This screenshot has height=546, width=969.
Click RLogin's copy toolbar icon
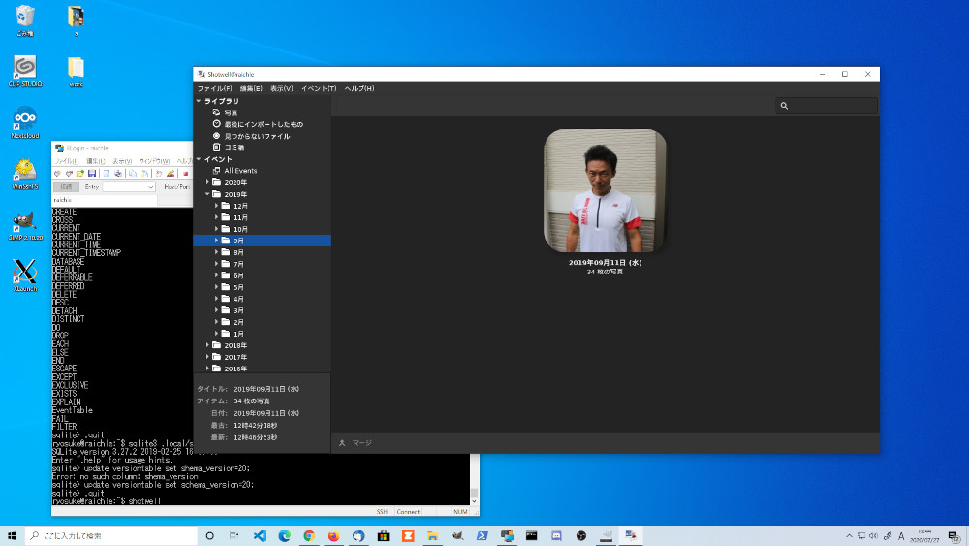pos(132,174)
